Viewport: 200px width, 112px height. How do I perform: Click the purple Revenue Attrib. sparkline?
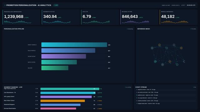coord(135,22)
